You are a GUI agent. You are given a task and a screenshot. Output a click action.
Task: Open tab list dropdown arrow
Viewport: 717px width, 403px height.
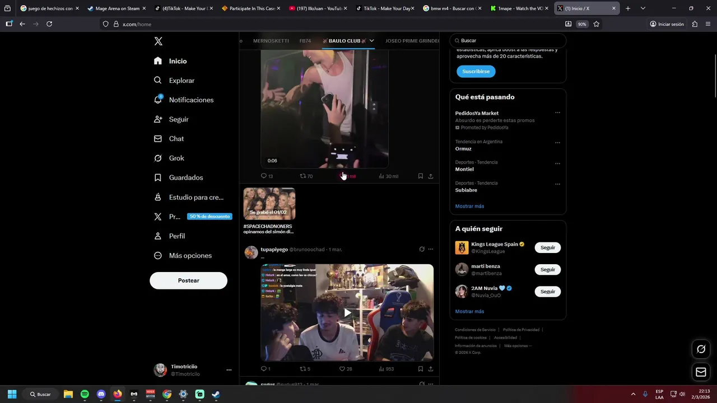(x=642, y=8)
